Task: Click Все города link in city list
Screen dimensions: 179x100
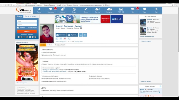Action: 32,93
